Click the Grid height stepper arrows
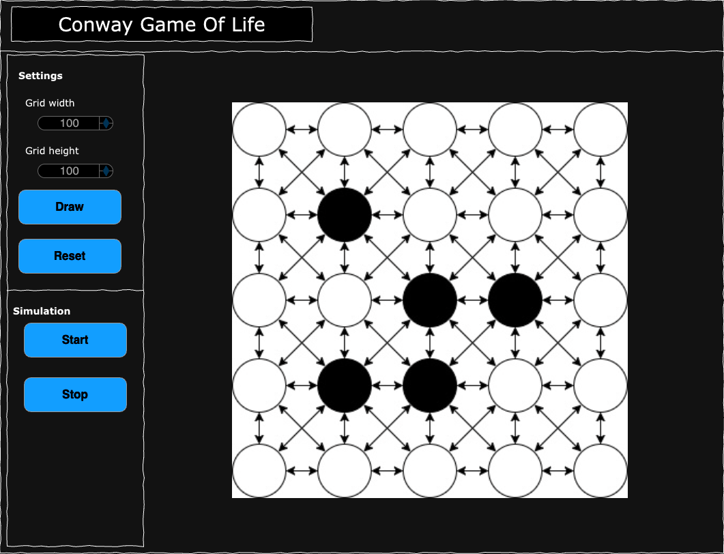Screen dimensions: 724x554 click(106, 171)
